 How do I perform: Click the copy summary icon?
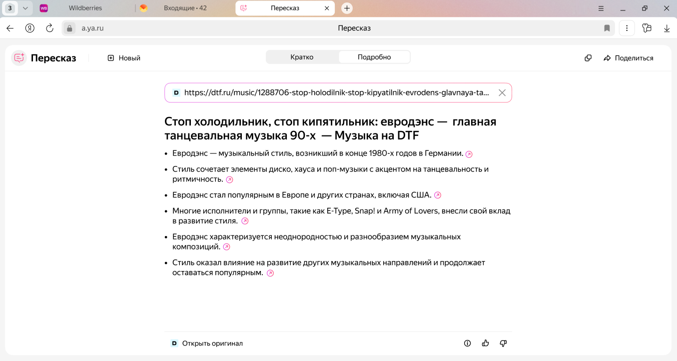click(x=588, y=58)
